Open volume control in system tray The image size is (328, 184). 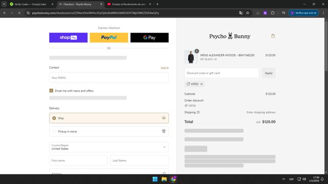[304, 179]
